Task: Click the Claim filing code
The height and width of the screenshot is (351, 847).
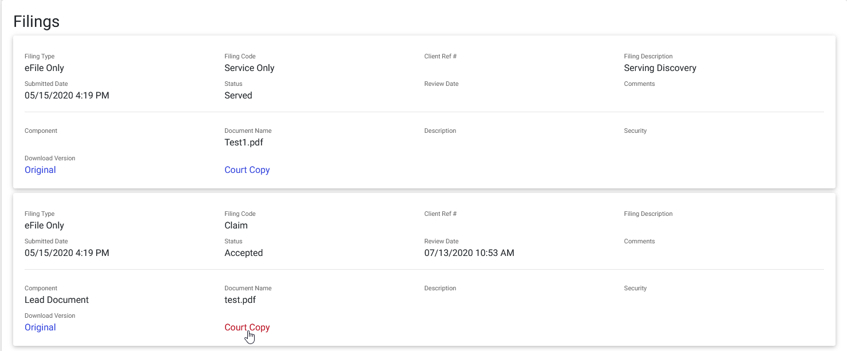Action: pyautogui.click(x=235, y=225)
